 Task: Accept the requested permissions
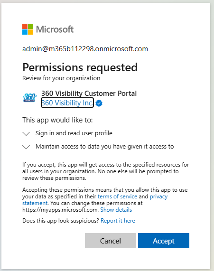pos(164,241)
